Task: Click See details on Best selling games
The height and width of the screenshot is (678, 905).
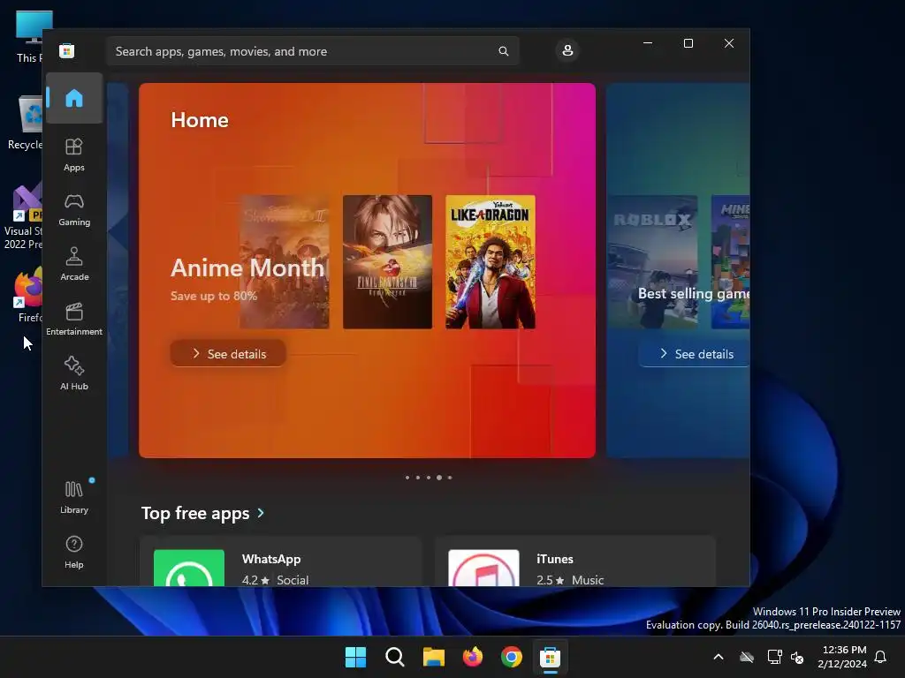Action: click(695, 353)
